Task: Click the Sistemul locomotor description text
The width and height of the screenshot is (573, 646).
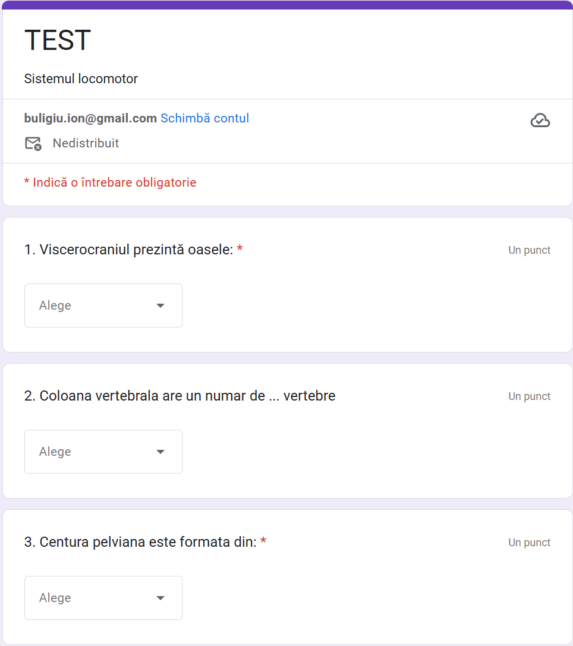Action: [81, 78]
